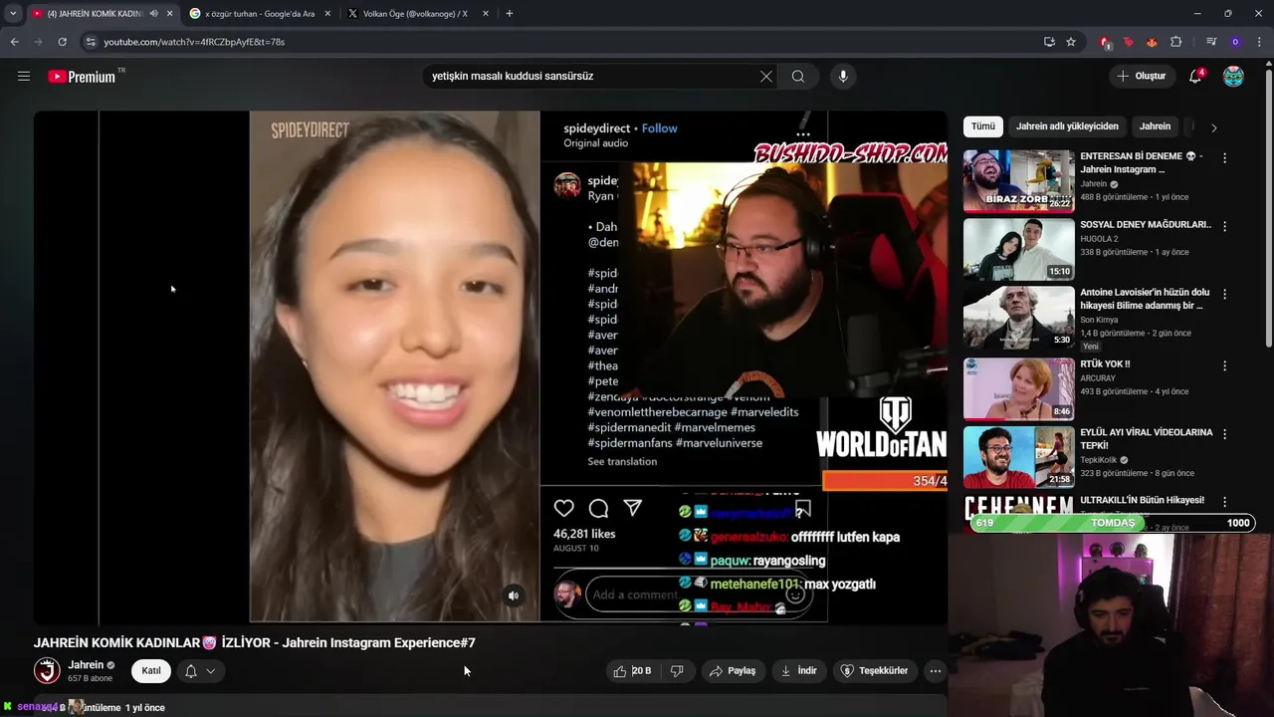
Task: Share video with Paylaş button
Action: (x=732, y=671)
